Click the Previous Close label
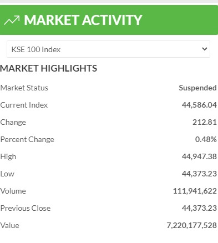 tap(26, 208)
